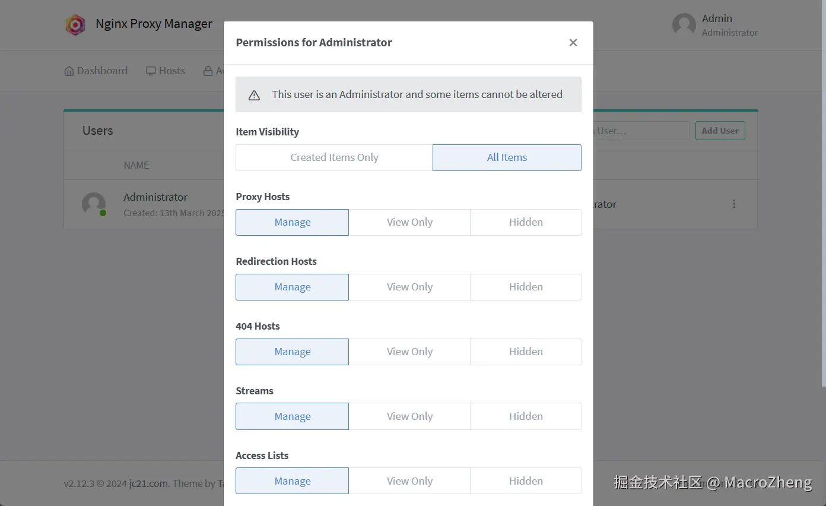Click the Access Lists lock icon
Image resolution: width=826 pixels, height=506 pixels.
[x=208, y=71]
